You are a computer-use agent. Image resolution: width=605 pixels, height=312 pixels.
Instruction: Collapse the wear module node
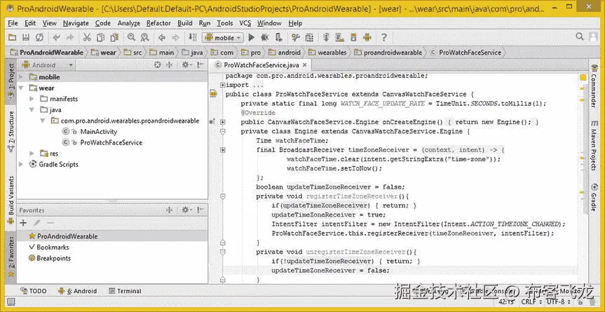click(21, 88)
